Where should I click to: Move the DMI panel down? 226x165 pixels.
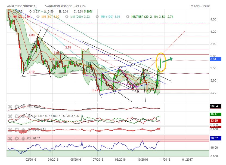coord(29,116)
